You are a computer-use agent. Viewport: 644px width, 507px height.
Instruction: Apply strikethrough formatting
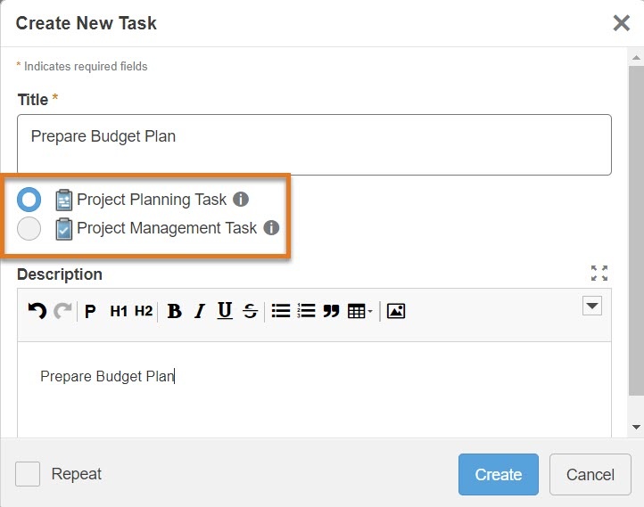(250, 311)
